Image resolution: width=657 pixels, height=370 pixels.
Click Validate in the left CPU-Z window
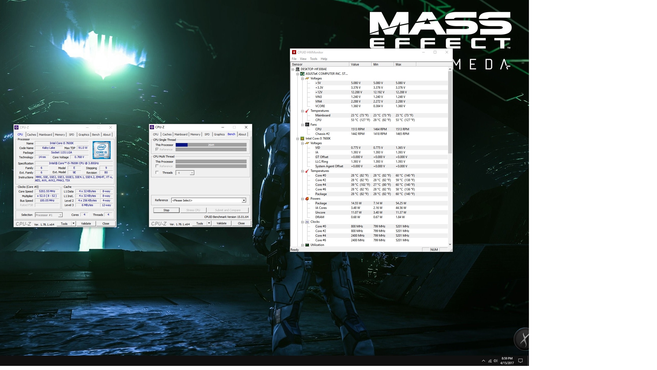(86, 224)
